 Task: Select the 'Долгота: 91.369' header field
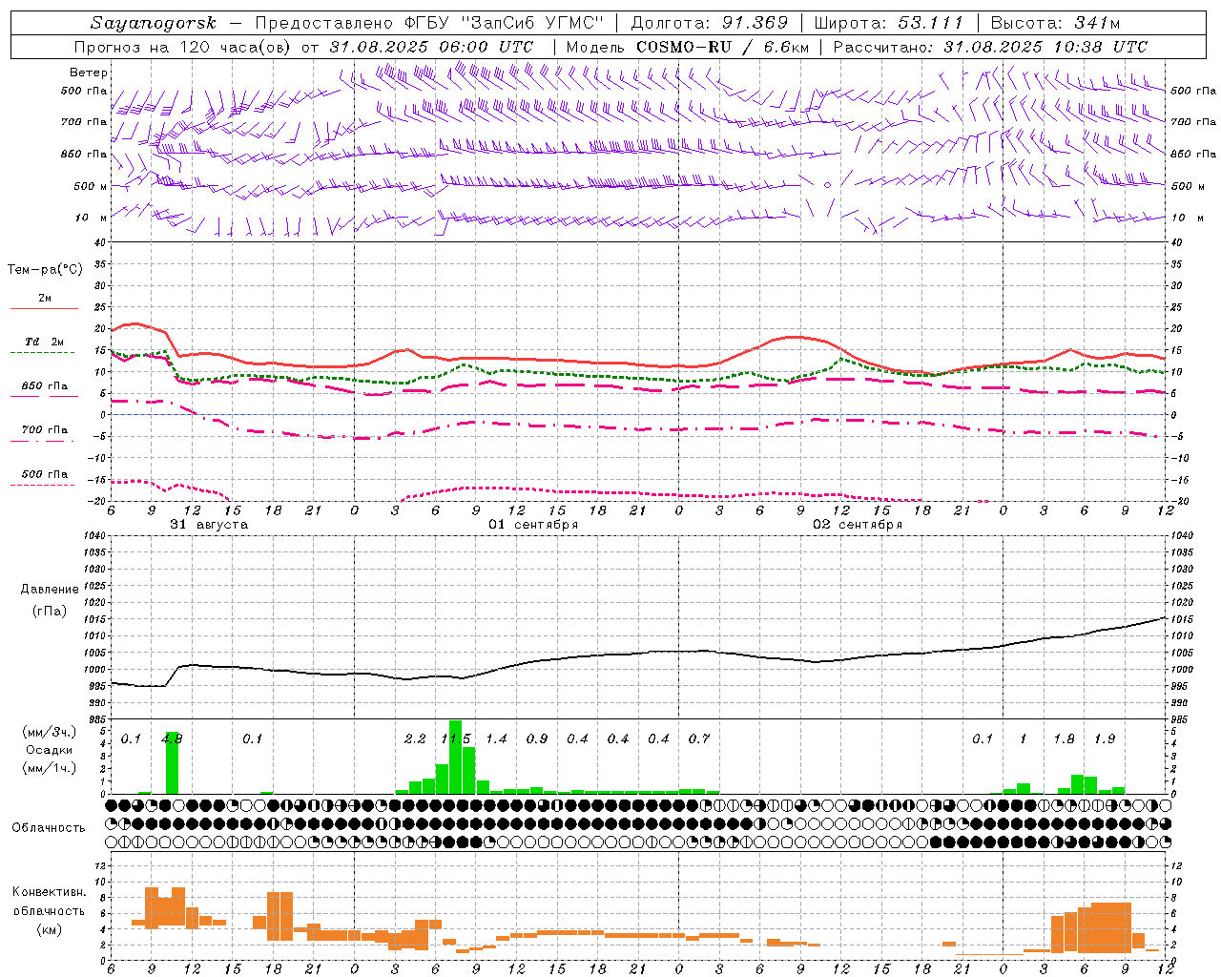pyautogui.click(x=710, y=23)
